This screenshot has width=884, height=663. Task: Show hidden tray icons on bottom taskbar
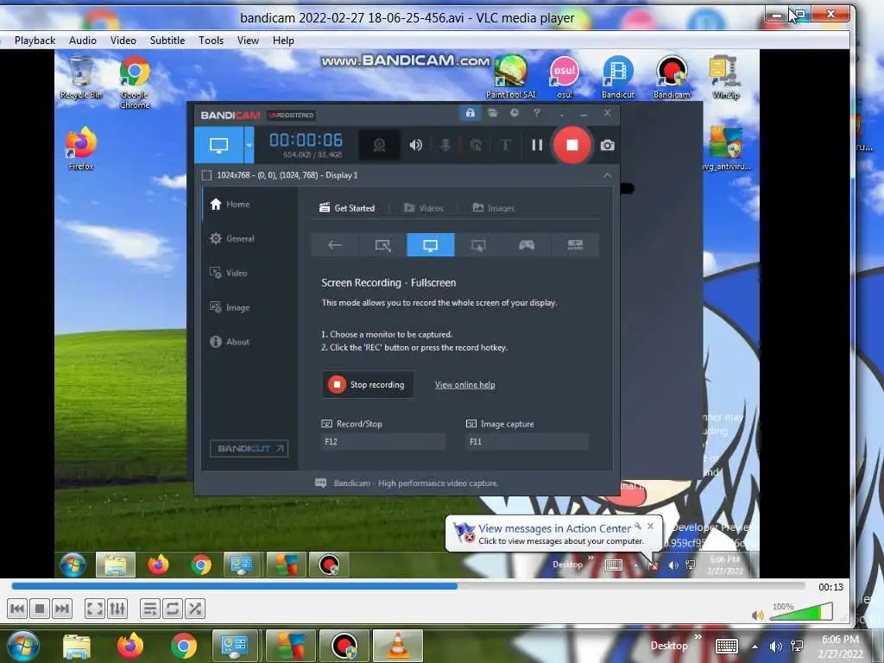pyautogui.click(x=755, y=646)
